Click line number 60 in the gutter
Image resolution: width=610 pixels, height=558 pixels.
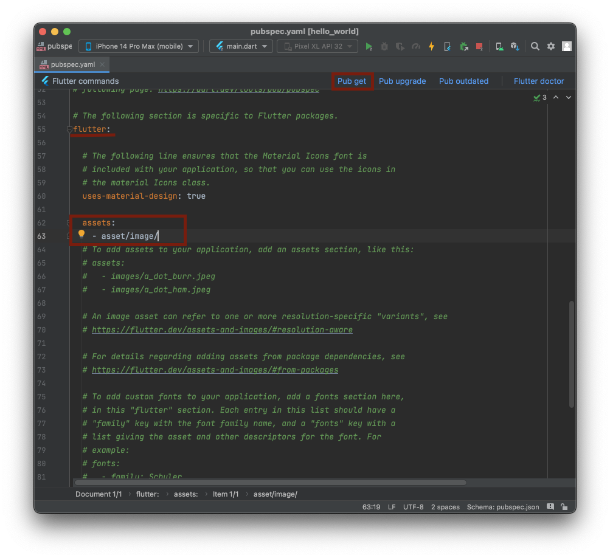[41, 196]
